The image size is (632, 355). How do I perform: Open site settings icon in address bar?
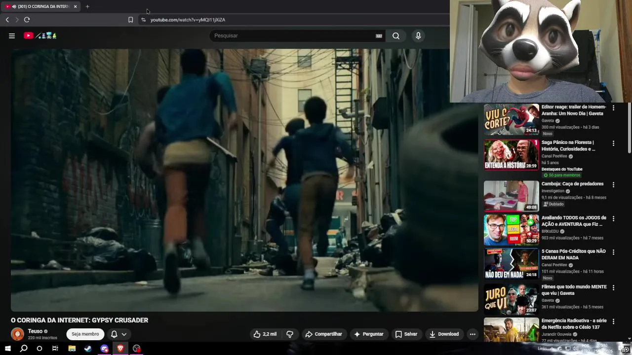[143, 20]
